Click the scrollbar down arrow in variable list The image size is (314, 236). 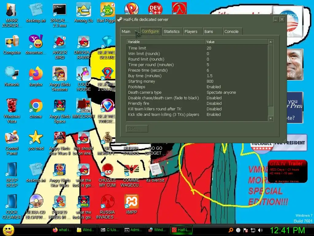(x=270, y=118)
